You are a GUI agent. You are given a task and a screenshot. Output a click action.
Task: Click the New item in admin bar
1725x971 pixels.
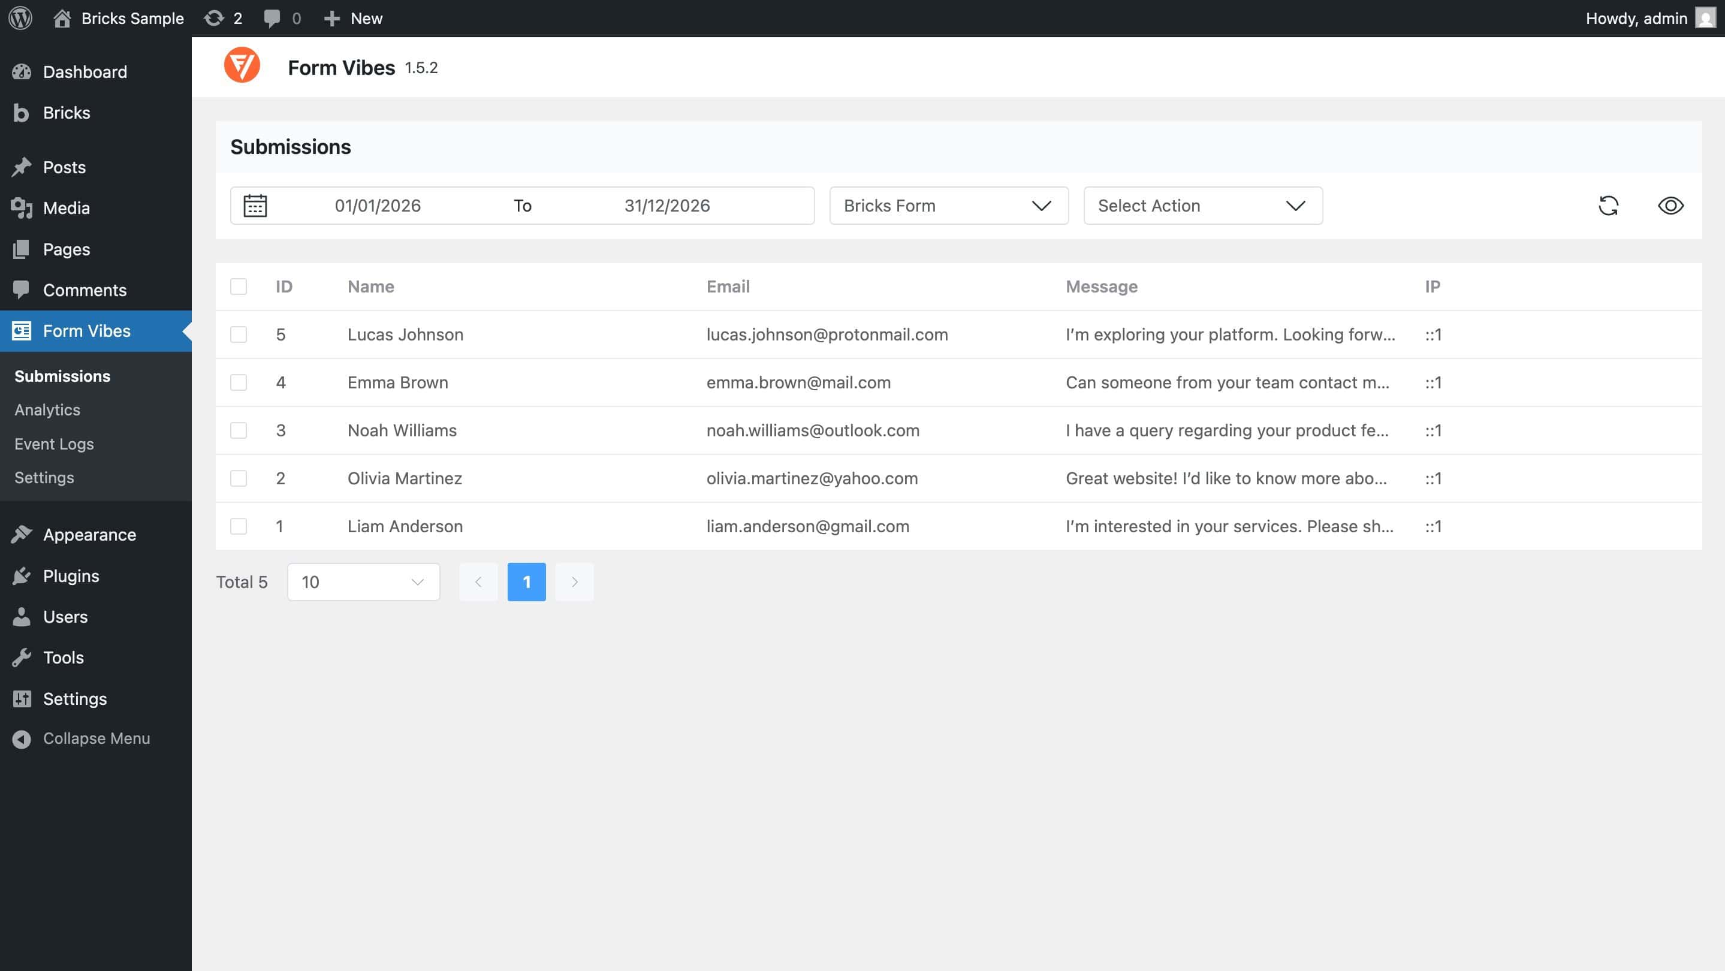tap(354, 18)
